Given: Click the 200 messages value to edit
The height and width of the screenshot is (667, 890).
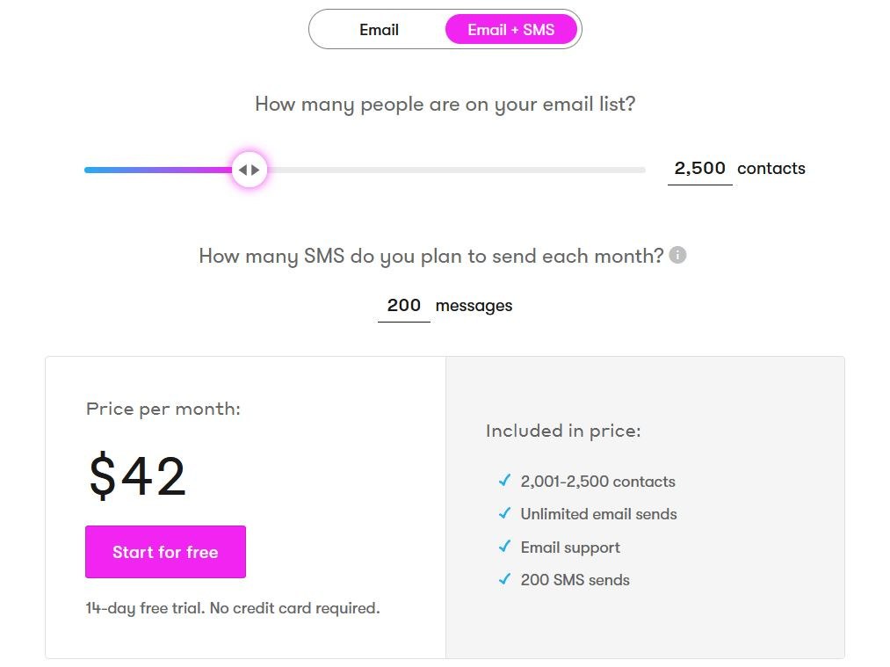Looking at the screenshot, I should [403, 305].
